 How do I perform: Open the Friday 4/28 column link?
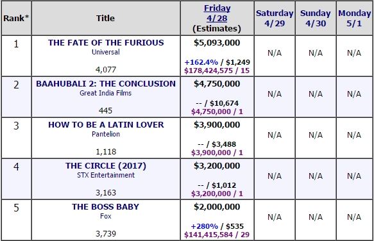click(x=217, y=13)
